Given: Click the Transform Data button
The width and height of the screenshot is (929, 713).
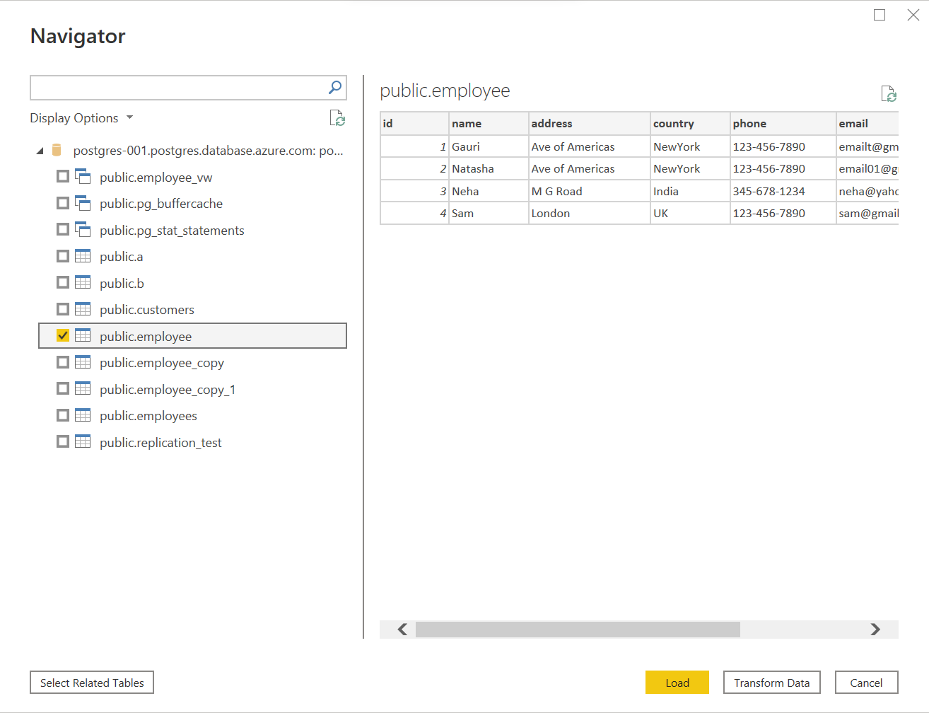Looking at the screenshot, I should click(x=771, y=683).
